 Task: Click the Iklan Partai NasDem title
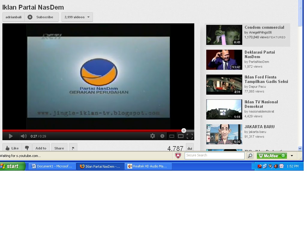[33, 7]
